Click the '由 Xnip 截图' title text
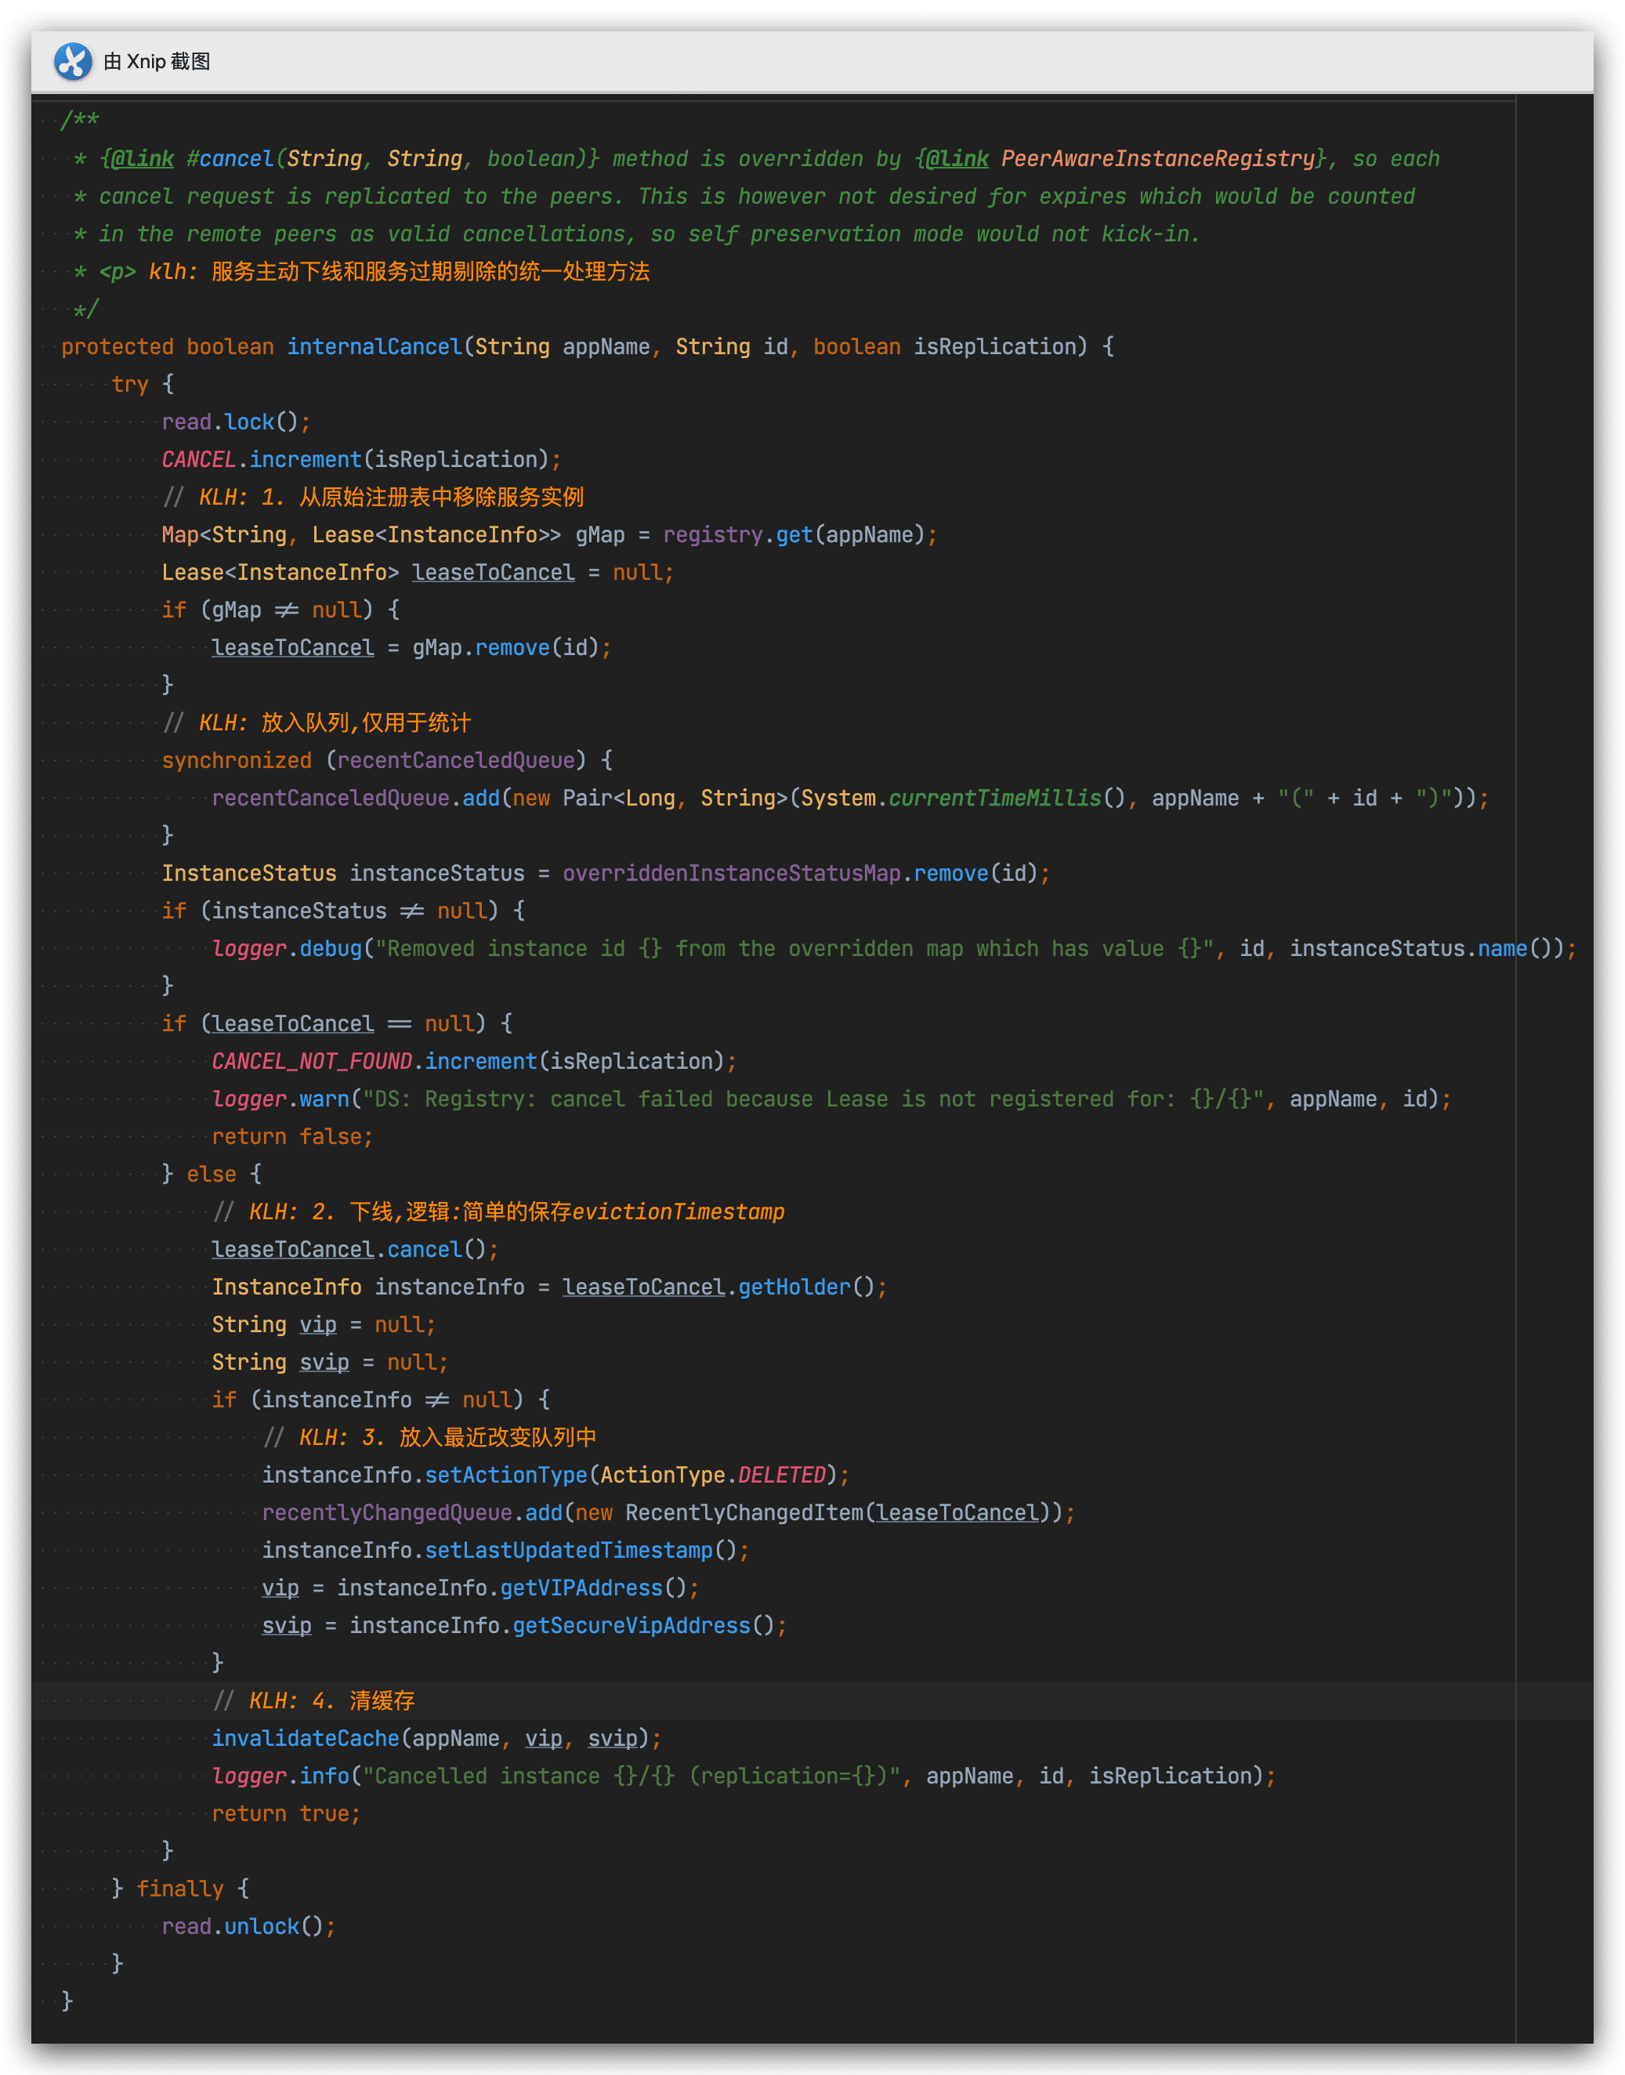This screenshot has width=1625, height=2075. 157,62
